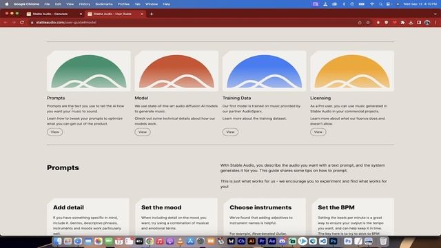Open a new tab with the plus button
This screenshot has width=441, height=248.
[x=152, y=14]
